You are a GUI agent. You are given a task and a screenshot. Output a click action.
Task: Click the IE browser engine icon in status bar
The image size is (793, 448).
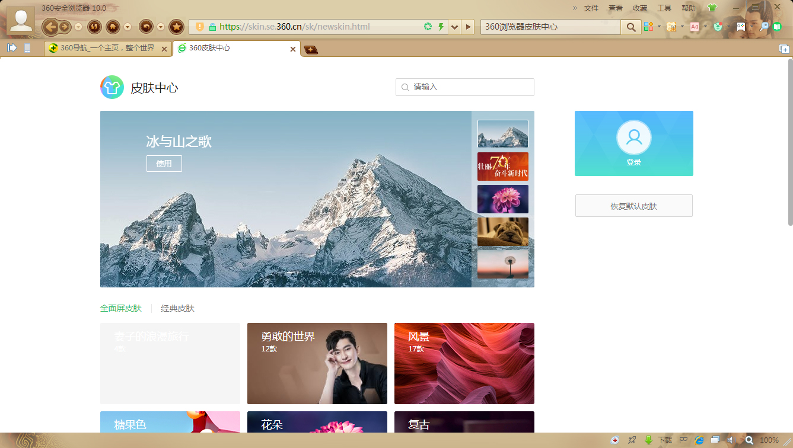(699, 440)
